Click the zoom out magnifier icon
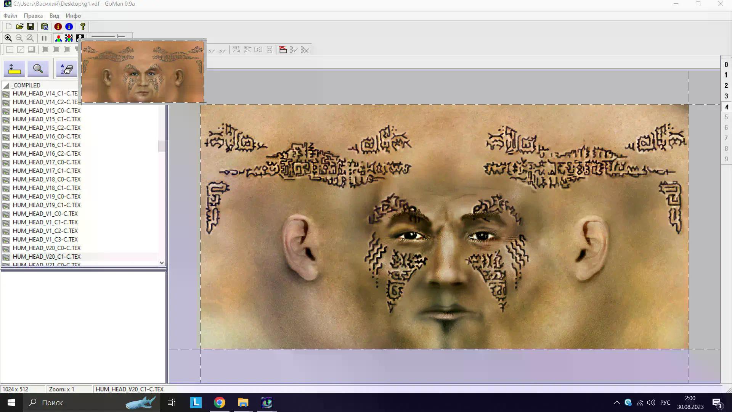The width and height of the screenshot is (732, 412). [19, 38]
